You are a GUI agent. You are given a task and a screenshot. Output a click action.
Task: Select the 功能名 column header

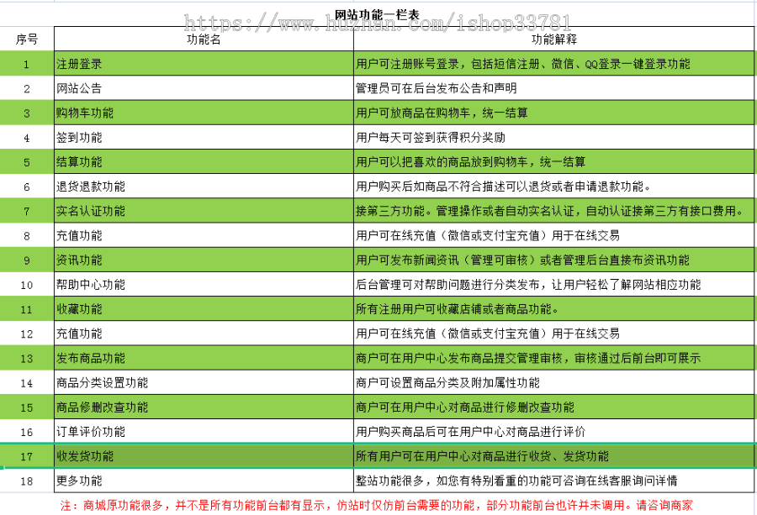pyautogui.click(x=204, y=39)
